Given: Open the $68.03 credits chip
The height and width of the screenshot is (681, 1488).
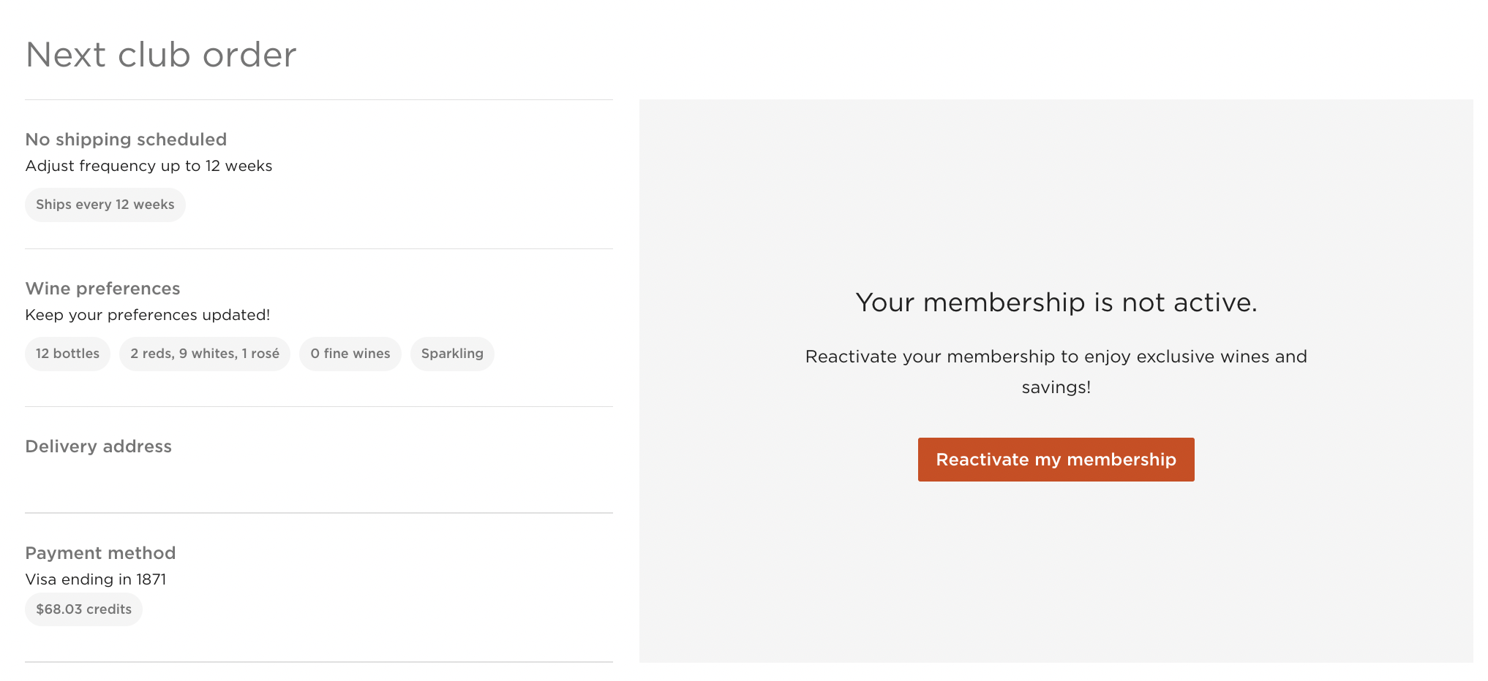Looking at the screenshot, I should [83, 609].
